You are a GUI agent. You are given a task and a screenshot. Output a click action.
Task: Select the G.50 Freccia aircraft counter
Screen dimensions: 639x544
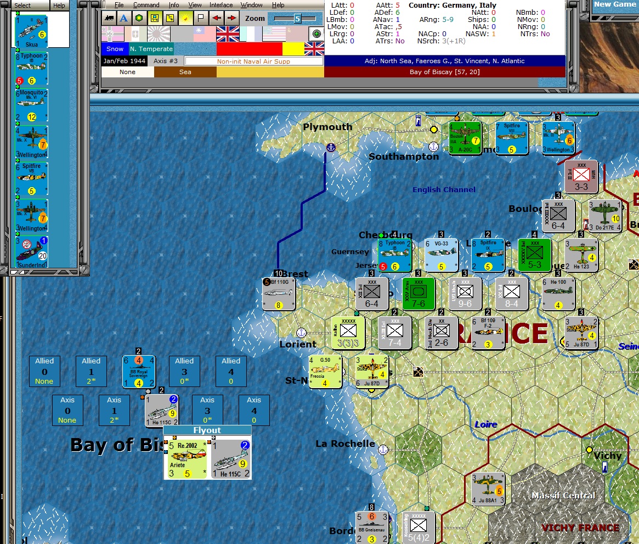[325, 372]
